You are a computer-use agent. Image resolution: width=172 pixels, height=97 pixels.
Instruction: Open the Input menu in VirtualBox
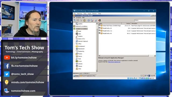click(x=89, y=13)
